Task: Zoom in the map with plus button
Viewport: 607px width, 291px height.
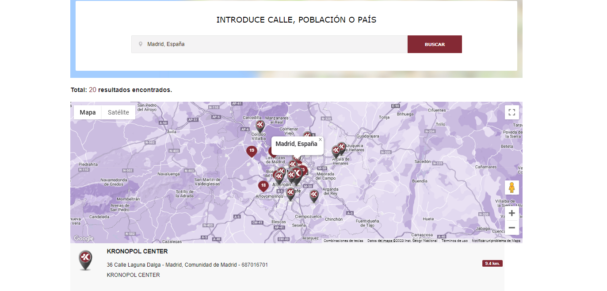Action: pyautogui.click(x=512, y=213)
